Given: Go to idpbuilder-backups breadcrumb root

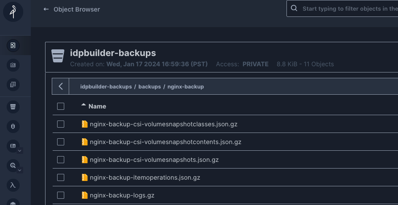Looking at the screenshot, I should point(106,87).
